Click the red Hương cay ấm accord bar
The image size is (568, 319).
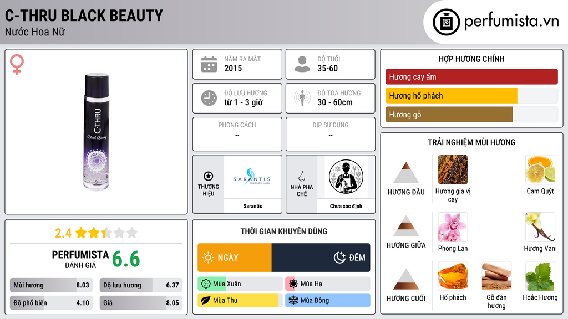click(471, 76)
